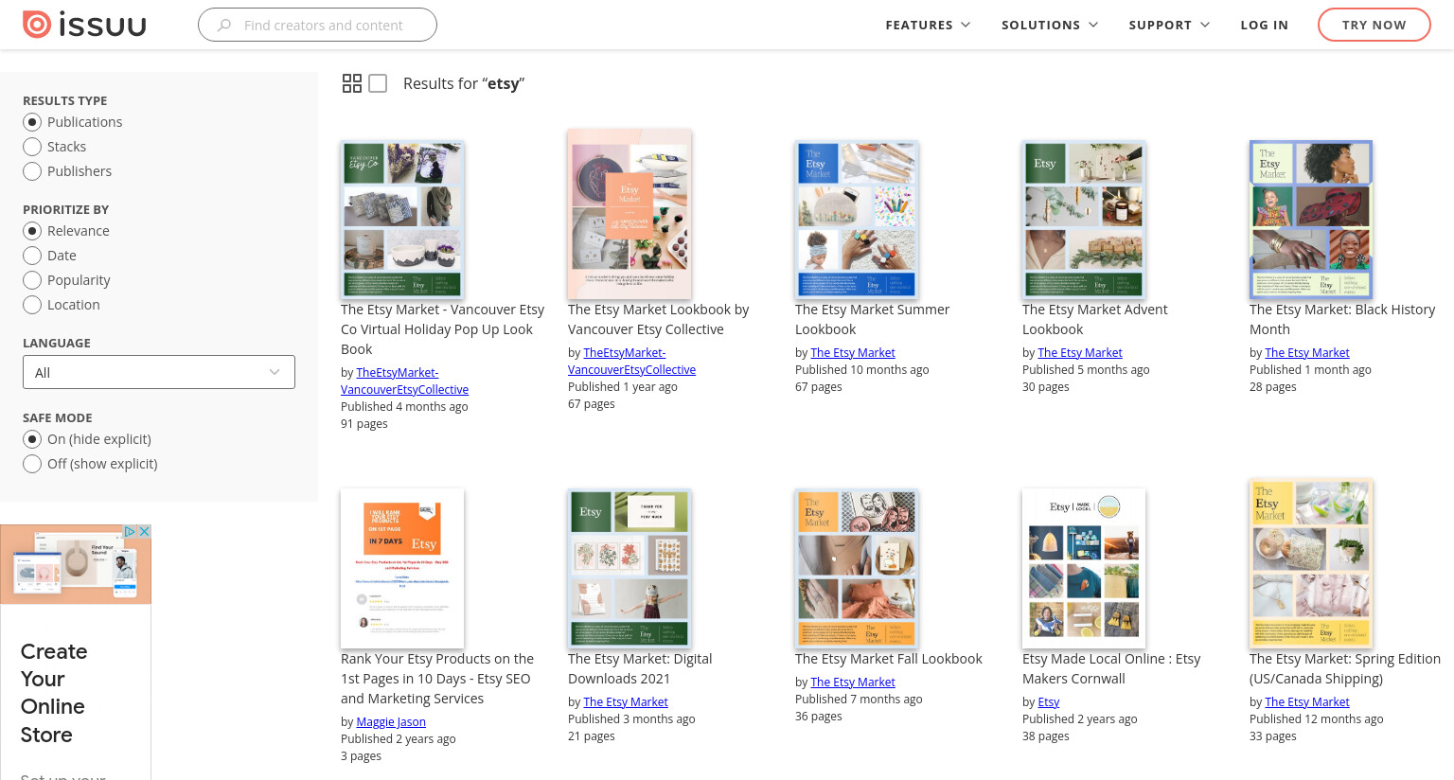This screenshot has height=780, width=1454.
Task: Open the Digital Downloads 2021 cover
Action: click(629, 568)
